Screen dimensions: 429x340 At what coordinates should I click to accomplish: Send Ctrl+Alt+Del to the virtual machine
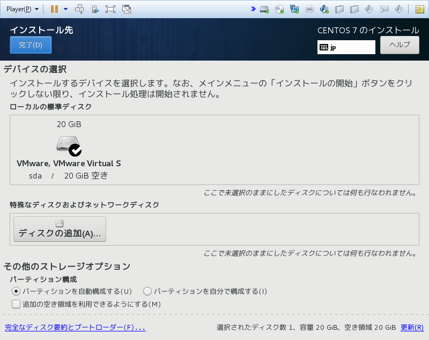[x=79, y=9]
